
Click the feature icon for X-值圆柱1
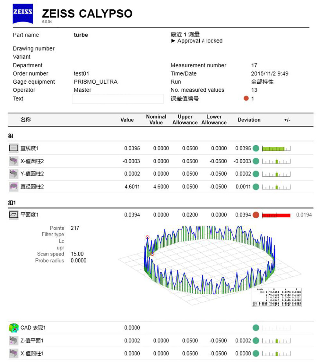13,353
